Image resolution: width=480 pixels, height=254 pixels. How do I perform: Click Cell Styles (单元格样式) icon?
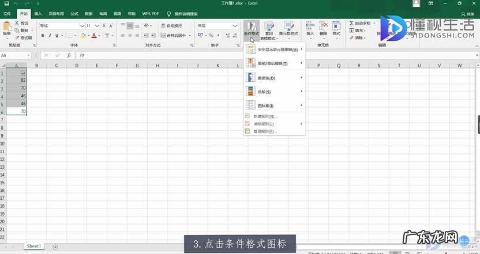pos(288,26)
